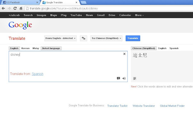Open Calendar in the top bar
193x115 pixels.
tap(125, 15)
